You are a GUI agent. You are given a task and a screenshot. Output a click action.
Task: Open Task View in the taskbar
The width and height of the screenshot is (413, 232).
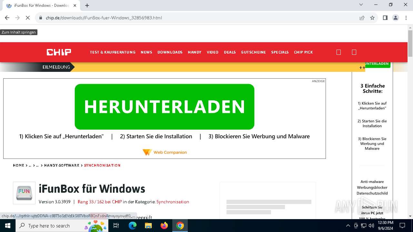click(116, 226)
